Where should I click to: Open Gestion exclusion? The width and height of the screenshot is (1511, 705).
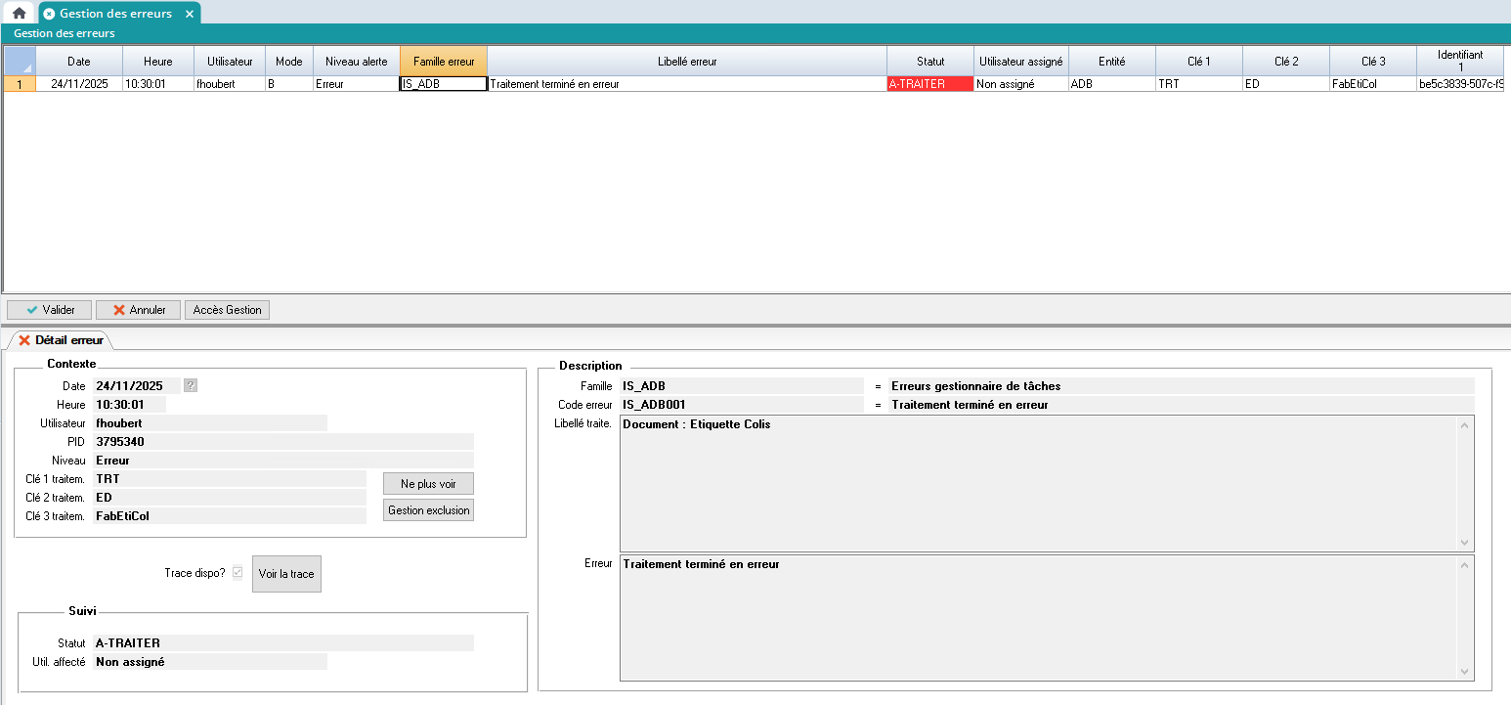(428, 510)
